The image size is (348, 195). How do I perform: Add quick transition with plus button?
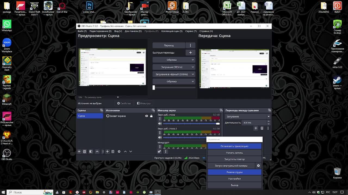click(x=190, y=53)
